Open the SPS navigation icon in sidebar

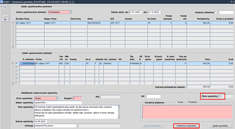click(x=5, y=18)
